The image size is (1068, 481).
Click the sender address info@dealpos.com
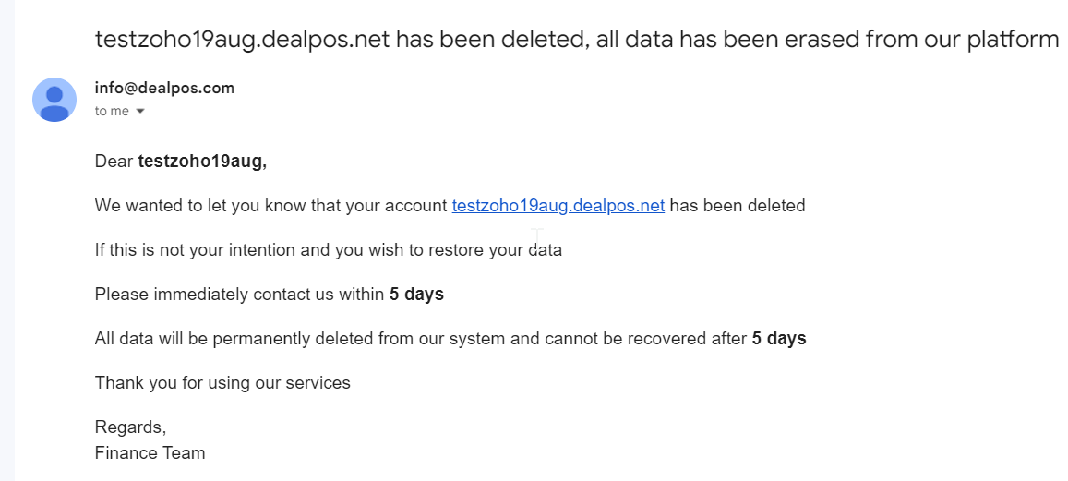point(164,88)
